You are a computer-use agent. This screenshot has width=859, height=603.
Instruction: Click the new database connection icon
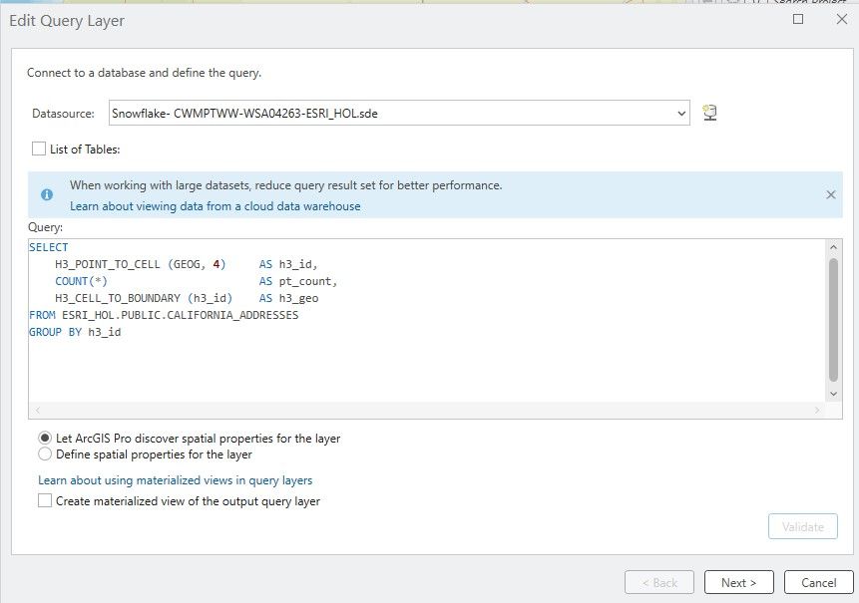710,113
